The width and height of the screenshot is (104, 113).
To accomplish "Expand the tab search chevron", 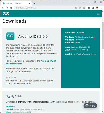I will [x=84, y=2].
